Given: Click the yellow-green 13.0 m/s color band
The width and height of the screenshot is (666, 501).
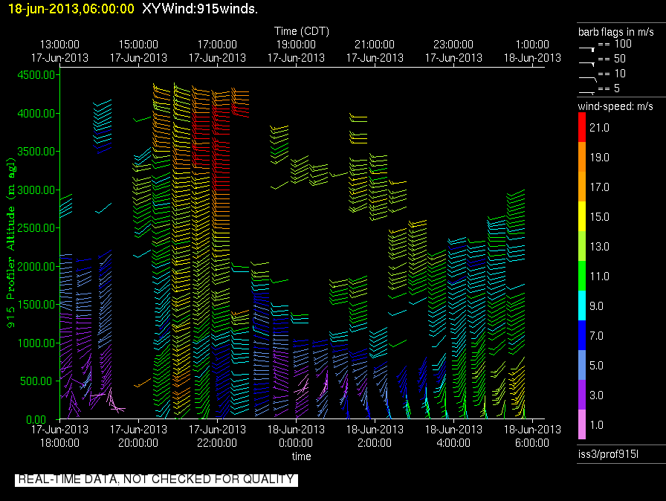Looking at the screenshot, I should coord(582,246).
